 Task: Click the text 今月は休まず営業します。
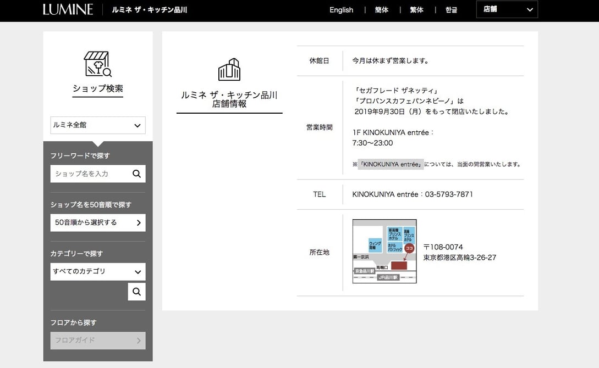pos(390,60)
